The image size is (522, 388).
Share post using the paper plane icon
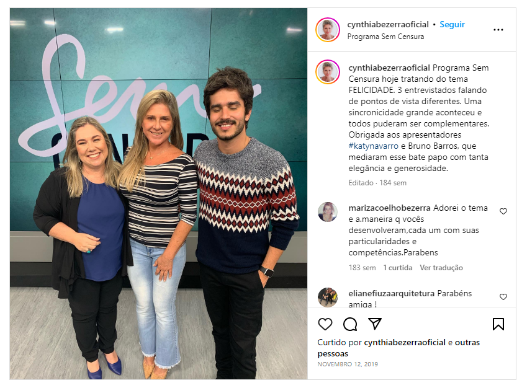374,324
